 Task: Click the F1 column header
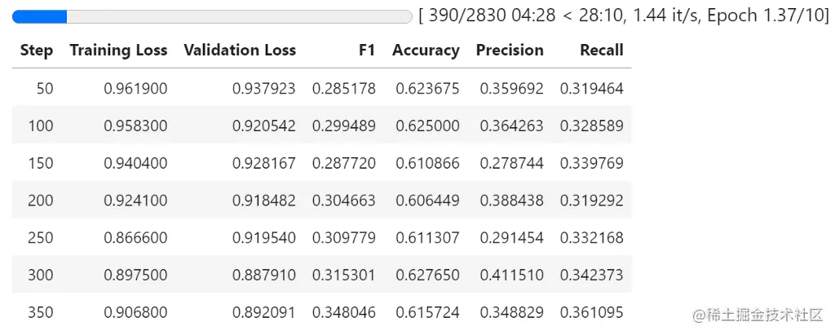[366, 51]
